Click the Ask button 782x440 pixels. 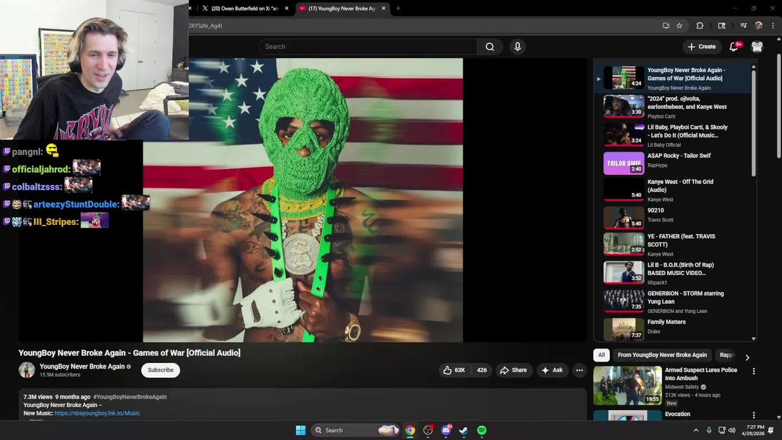coord(552,370)
